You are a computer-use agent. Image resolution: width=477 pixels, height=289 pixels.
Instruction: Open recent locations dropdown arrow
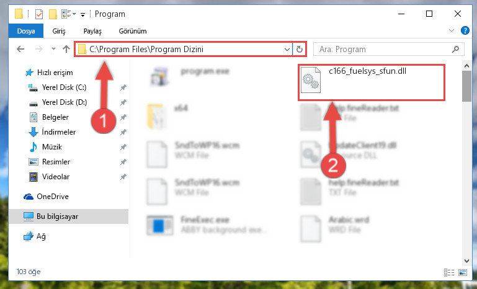(x=53, y=48)
